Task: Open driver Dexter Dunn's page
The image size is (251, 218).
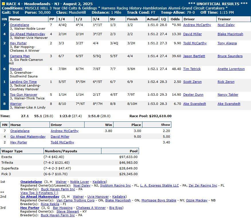Action: [x=193, y=95]
